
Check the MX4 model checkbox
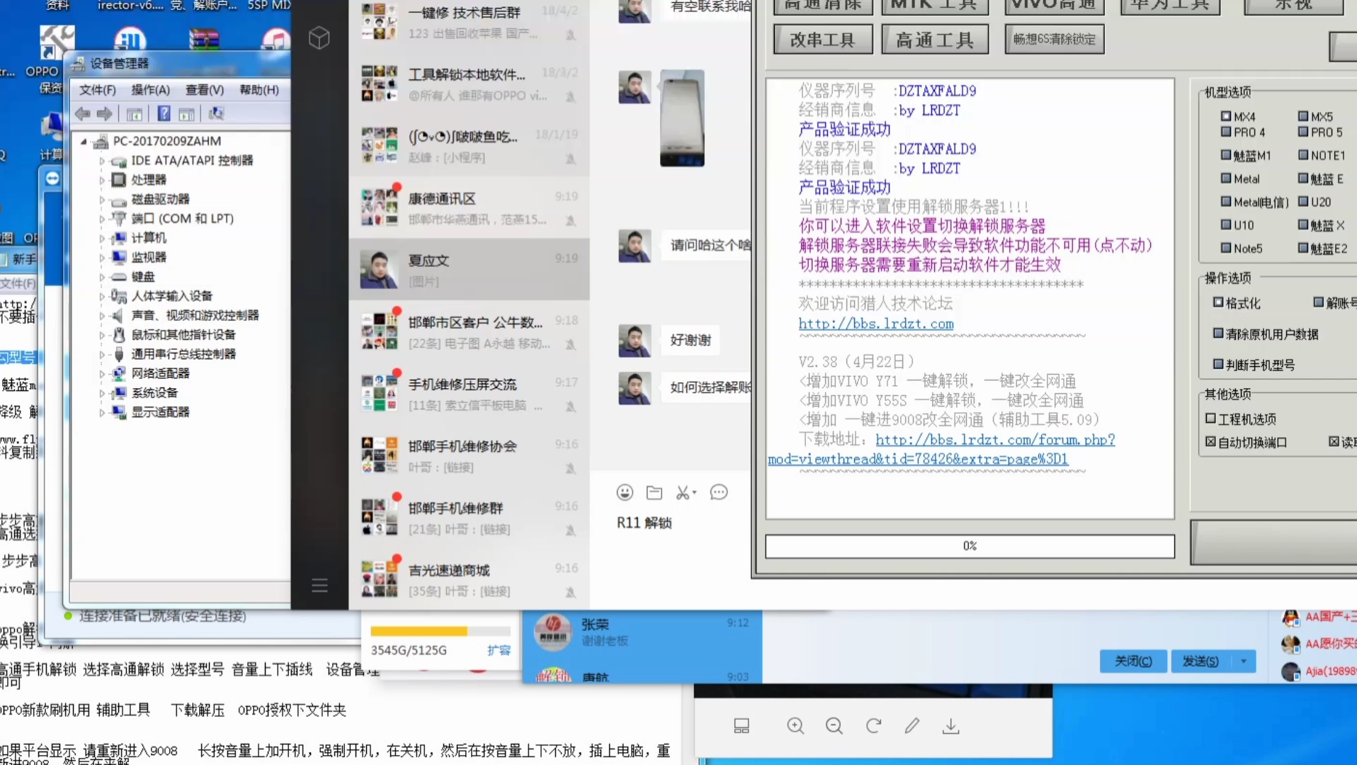point(1226,116)
